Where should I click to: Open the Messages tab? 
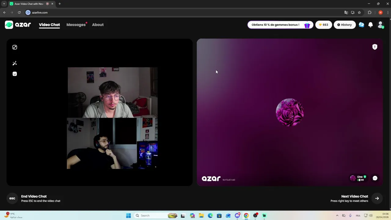point(76,25)
